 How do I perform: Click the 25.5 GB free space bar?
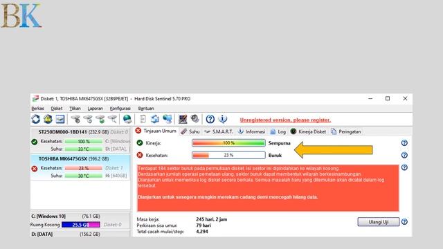click(81, 225)
